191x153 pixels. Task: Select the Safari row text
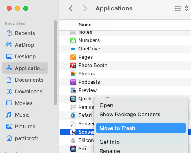click(x=85, y=115)
